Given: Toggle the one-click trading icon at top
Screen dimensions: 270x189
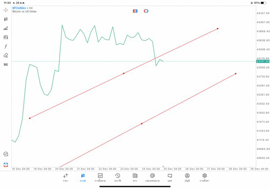Looking at the screenshot, I should 135,11.
